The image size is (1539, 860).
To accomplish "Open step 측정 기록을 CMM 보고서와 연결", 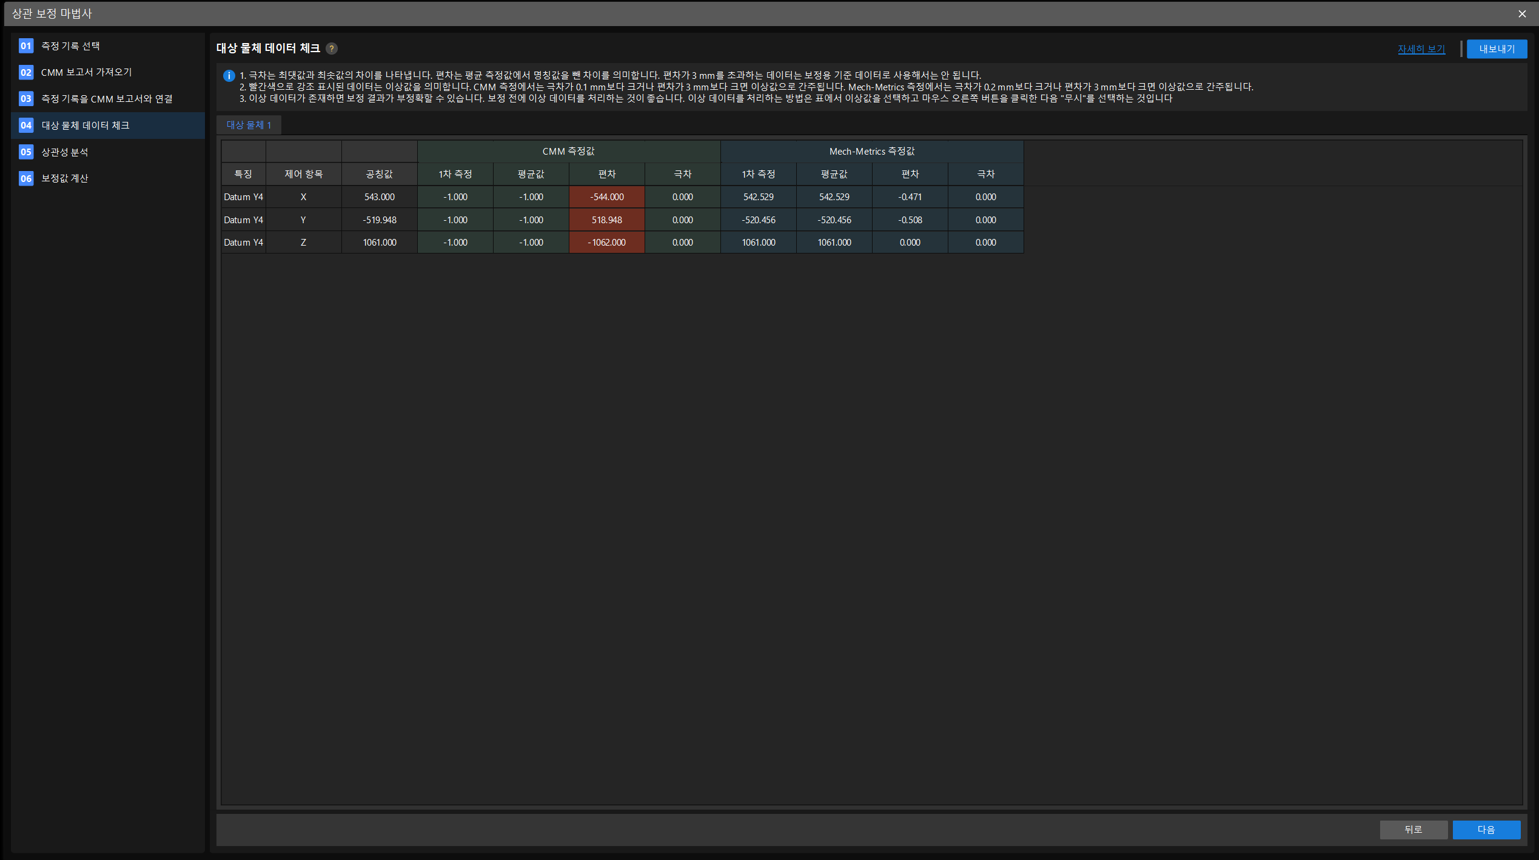I will (108, 99).
